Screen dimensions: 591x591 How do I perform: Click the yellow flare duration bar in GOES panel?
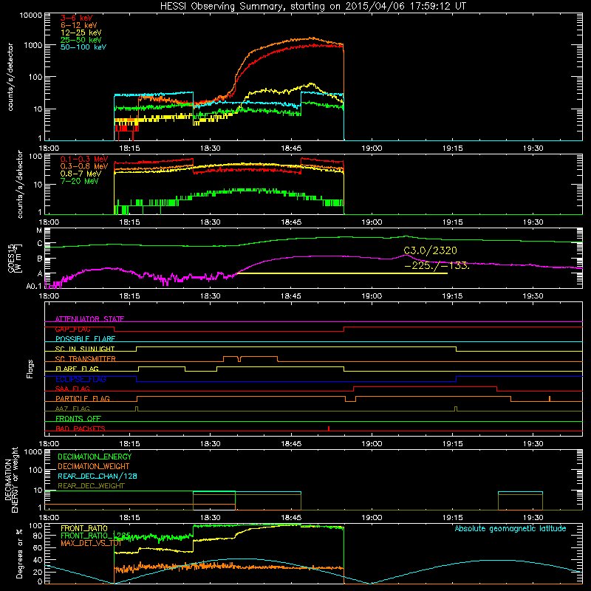pyautogui.click(x=342, y=273)
